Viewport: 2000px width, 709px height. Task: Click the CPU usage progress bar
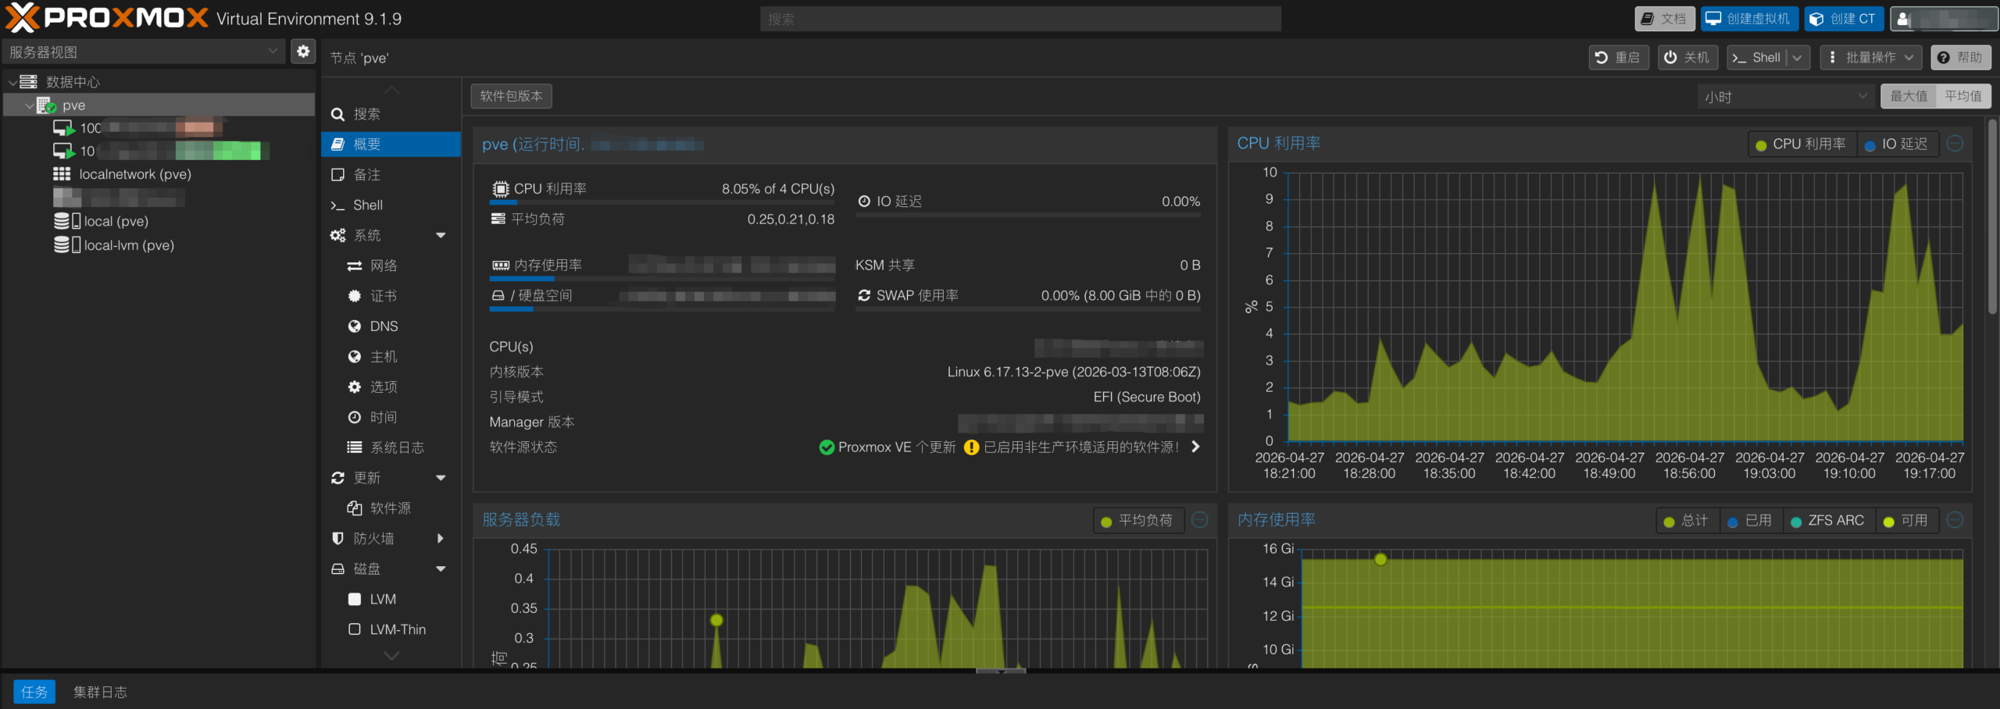tap(662, 202)
